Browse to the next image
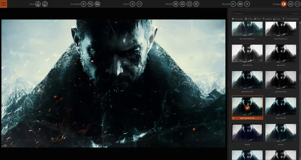The width and height of the screenshot is (301, 160). (247, 4)
